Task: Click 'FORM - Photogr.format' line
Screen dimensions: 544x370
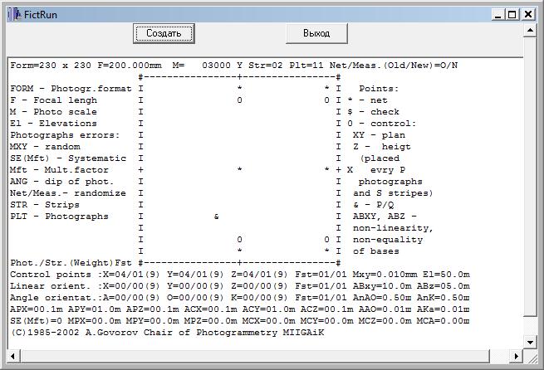Action: 71,89
